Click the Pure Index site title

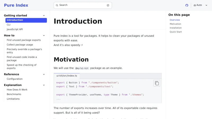click(x=16, y=5)
